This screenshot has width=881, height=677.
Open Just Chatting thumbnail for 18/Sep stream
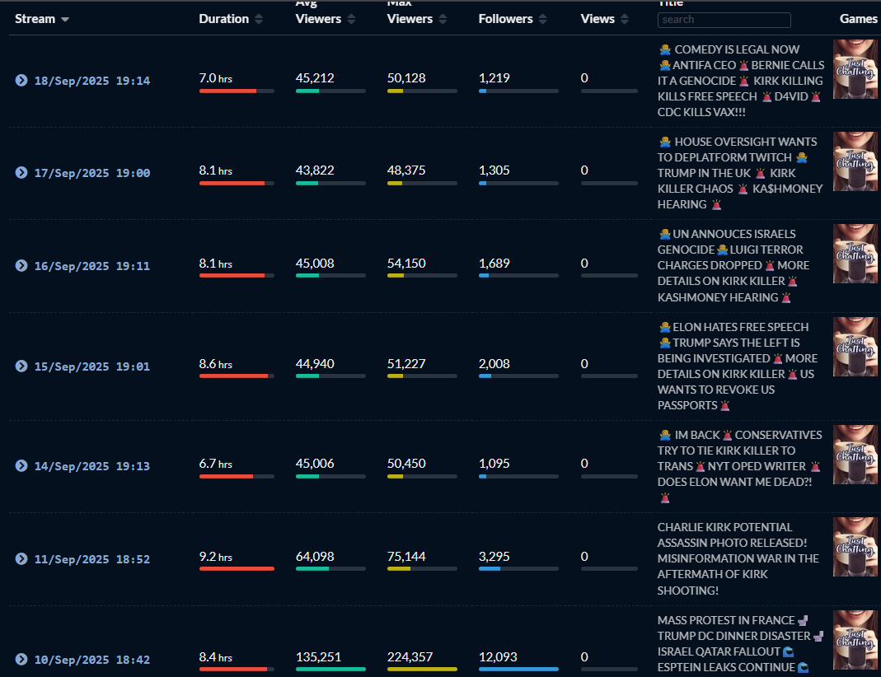click(x=856, y=69)
